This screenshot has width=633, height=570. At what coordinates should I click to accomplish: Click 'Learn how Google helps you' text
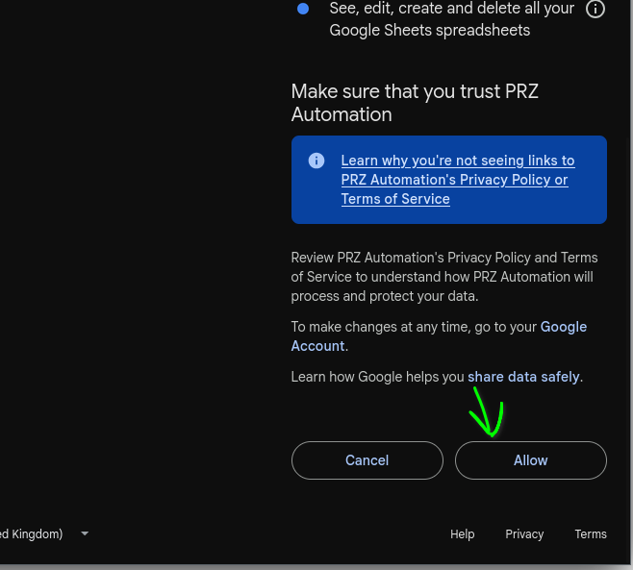(x=377, y=377)
